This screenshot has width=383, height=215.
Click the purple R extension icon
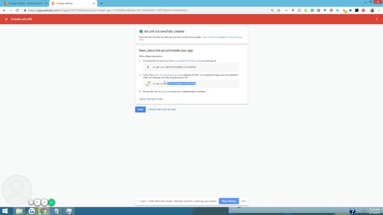point(293,10)
